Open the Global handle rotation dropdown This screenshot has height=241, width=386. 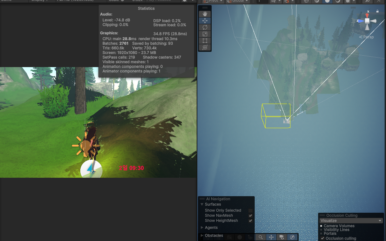pos(238,1)
